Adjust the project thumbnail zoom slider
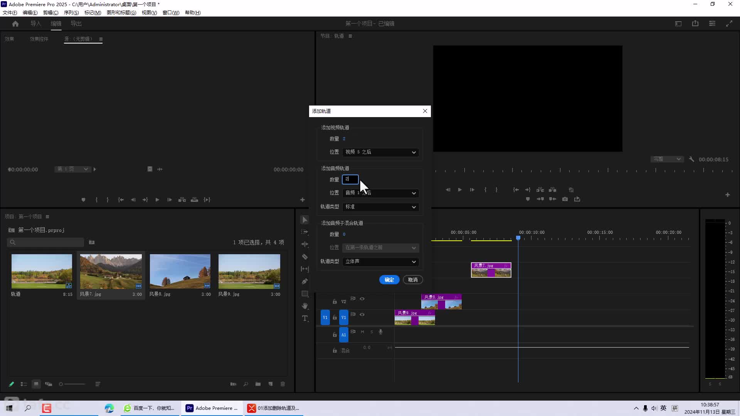 click(72, 384)
